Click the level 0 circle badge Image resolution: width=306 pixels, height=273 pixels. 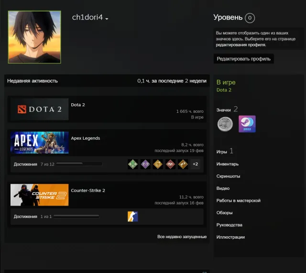(x=250, y=18)
